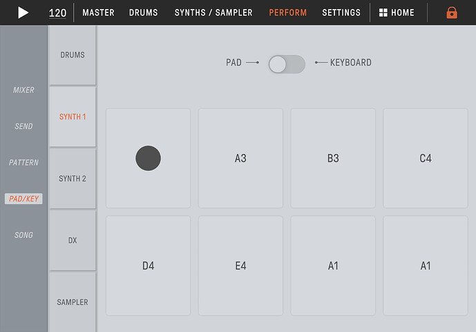The image size is (476, 332).
Task: Click the KEYBOARD label text
Action: [x=351, y=62]
